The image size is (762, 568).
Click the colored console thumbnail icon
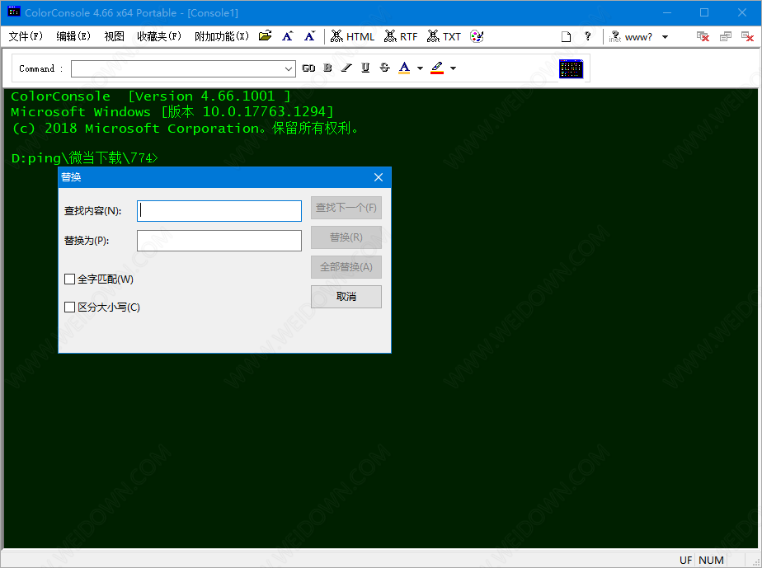pos(571,68)
